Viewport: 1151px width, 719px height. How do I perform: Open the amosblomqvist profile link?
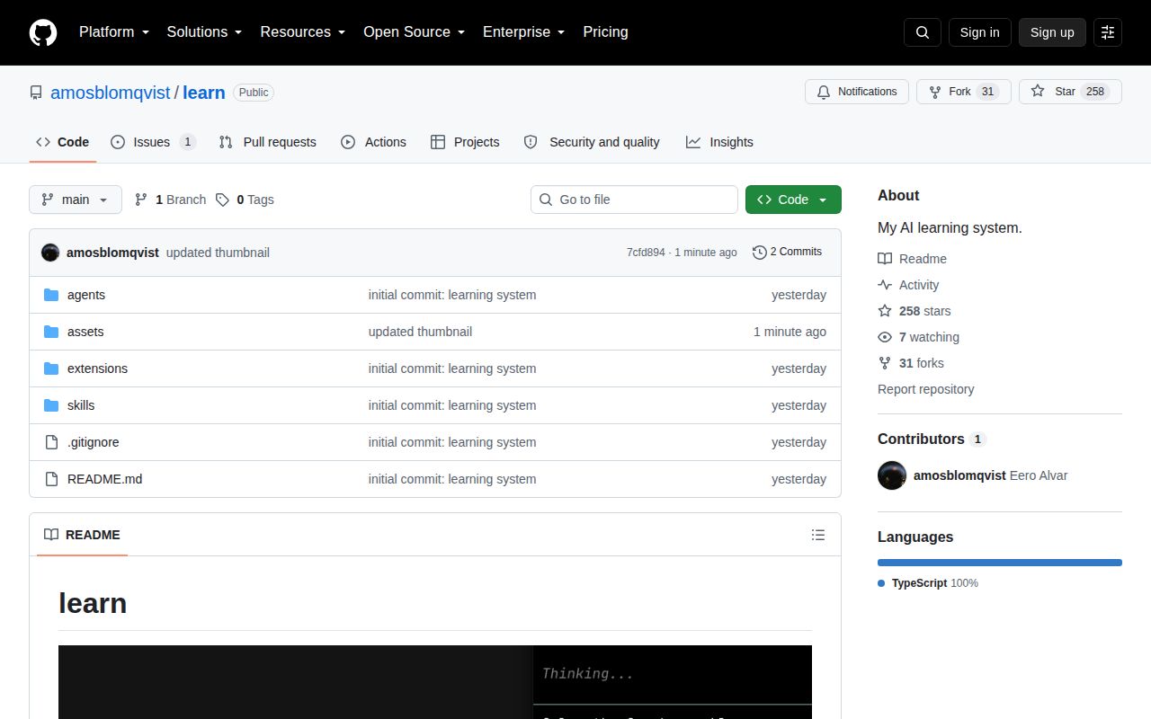click(111, 93)
